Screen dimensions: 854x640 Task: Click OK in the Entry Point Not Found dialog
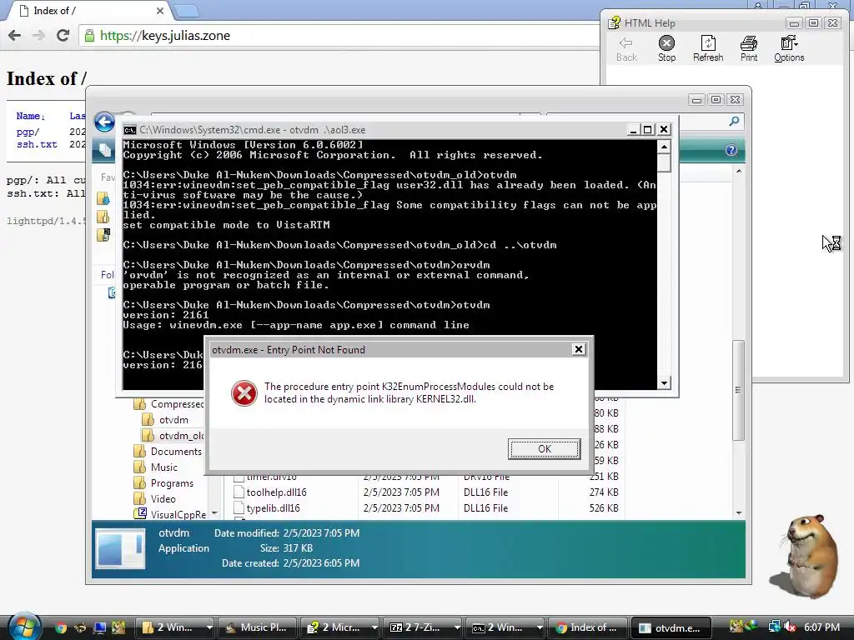[544, 449]
